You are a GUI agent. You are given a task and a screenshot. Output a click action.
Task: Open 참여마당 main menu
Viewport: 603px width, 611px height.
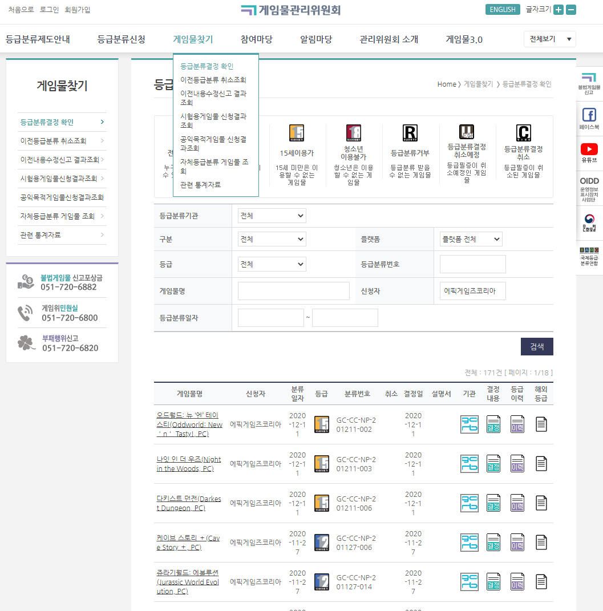coord(256,39)
